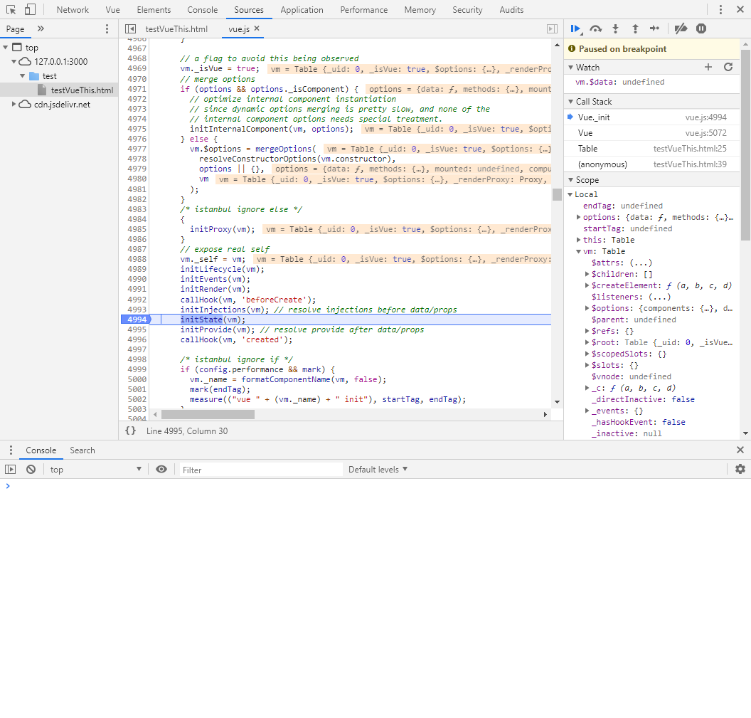Hide the debugger sidebar icon
Image resolution: width=751 pixels, height=718 pixels.
(553, 28)
